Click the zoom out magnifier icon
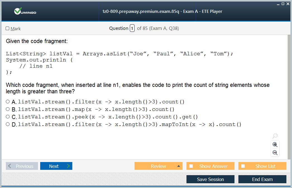The image size is (292, 188). click(275, 153)
